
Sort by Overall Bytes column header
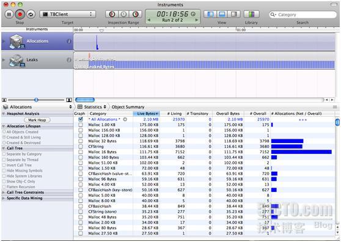(228, 114)
